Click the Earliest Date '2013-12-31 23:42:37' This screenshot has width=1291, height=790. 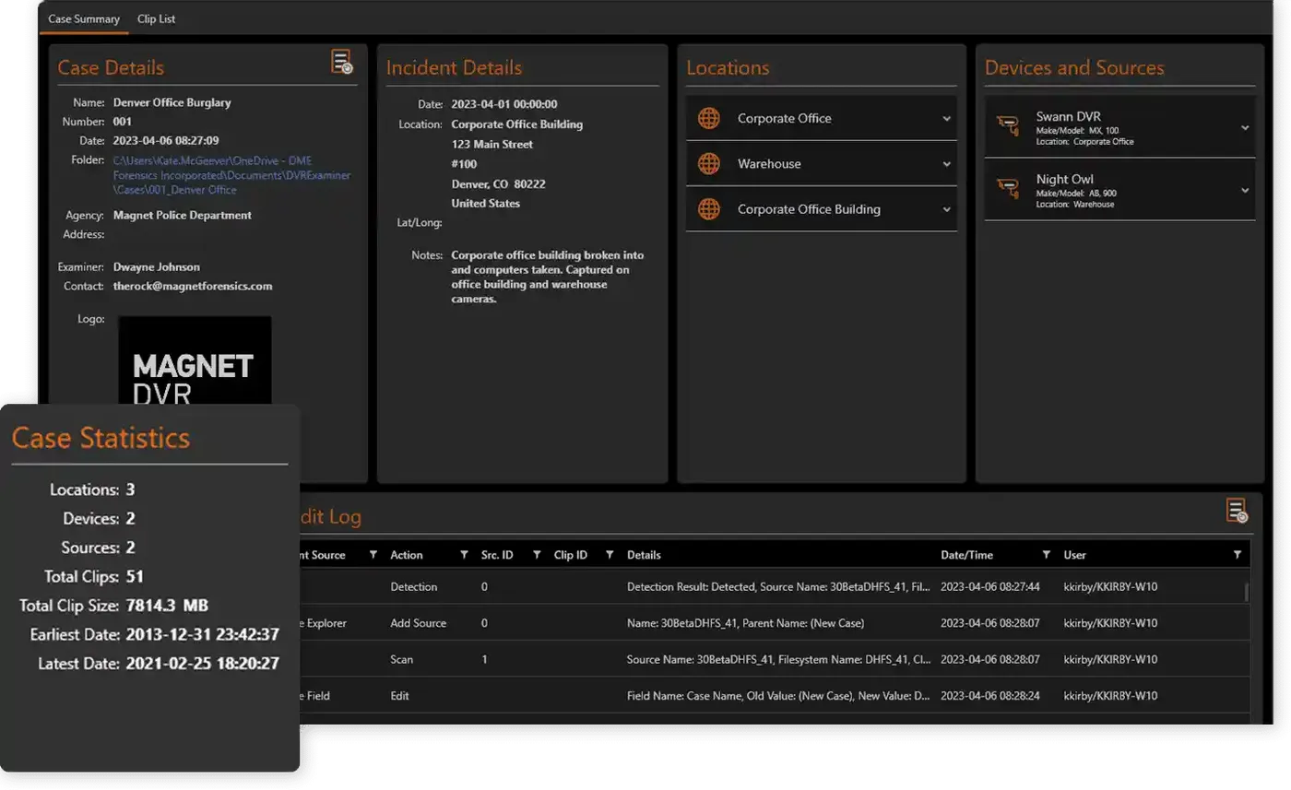point(202,634)
